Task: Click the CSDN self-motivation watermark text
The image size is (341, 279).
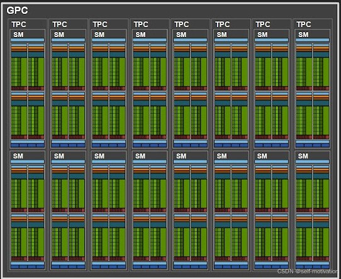Action: [x=307, y=271]
